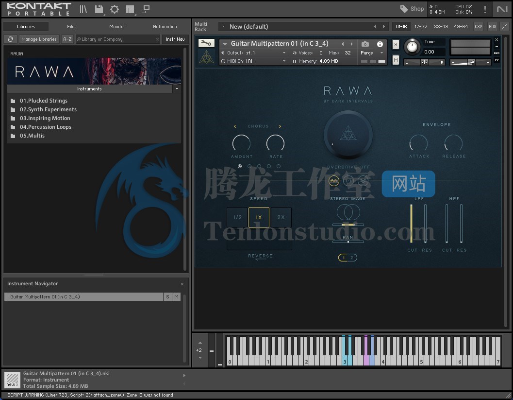Select the Libraries tab

[x=26, y=27]
